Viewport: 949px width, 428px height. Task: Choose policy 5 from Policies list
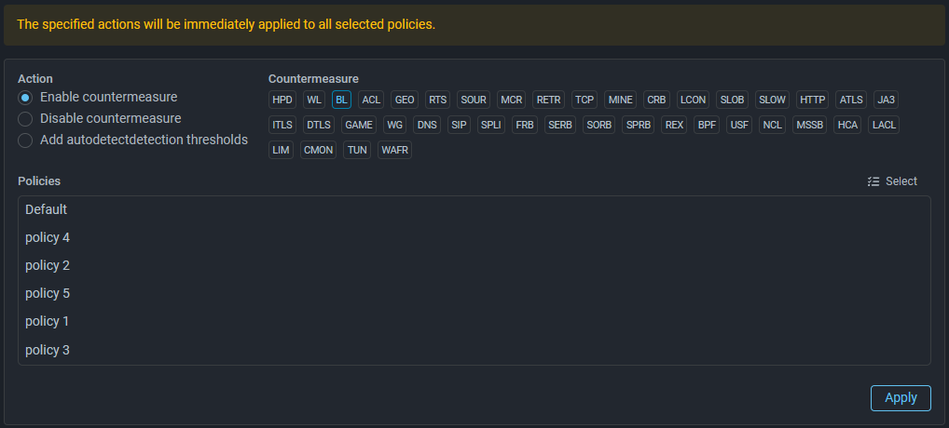point(48,294)
